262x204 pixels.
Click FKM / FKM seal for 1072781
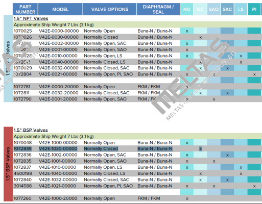tap(149, 87)
